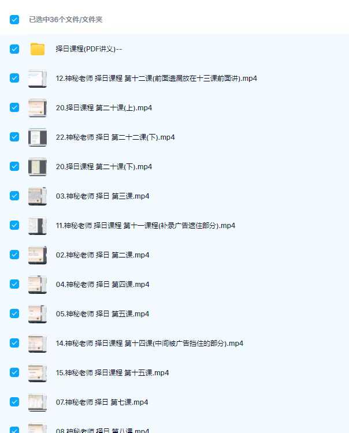
Task: Open file name 12.神秘老师 择日课程 第十二课
Action: 157,79
